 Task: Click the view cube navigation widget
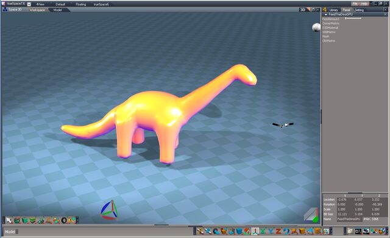(x=311, y=215)
